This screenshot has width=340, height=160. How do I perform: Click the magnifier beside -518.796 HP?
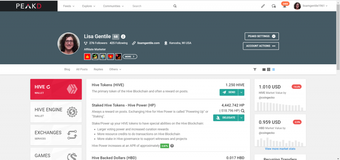243,111
